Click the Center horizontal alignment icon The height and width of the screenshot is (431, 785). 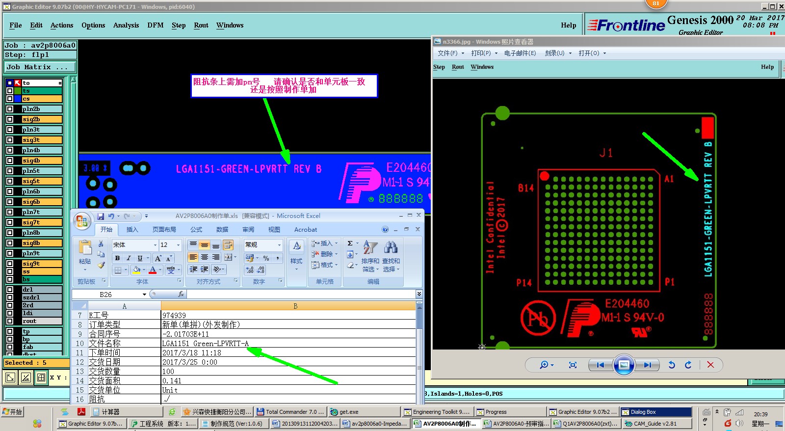tap(205, 257)
